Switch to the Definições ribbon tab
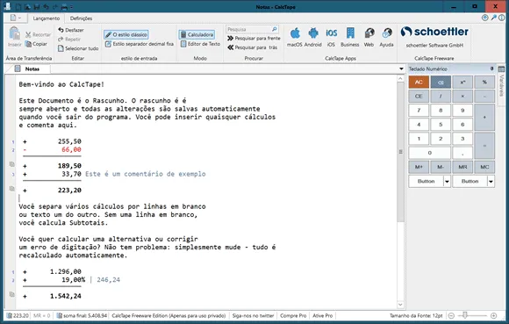 point(81,18)
